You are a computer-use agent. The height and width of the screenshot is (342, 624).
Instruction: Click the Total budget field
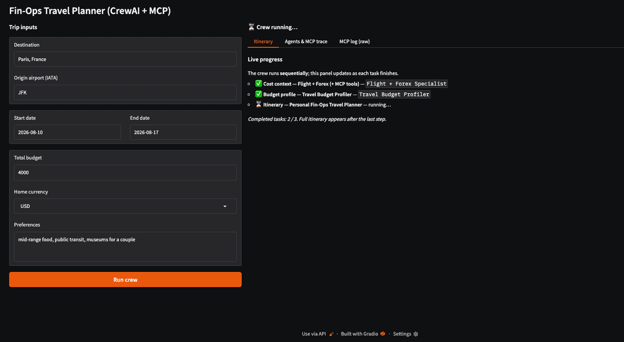pyautogui.click(x=125, y=173)
